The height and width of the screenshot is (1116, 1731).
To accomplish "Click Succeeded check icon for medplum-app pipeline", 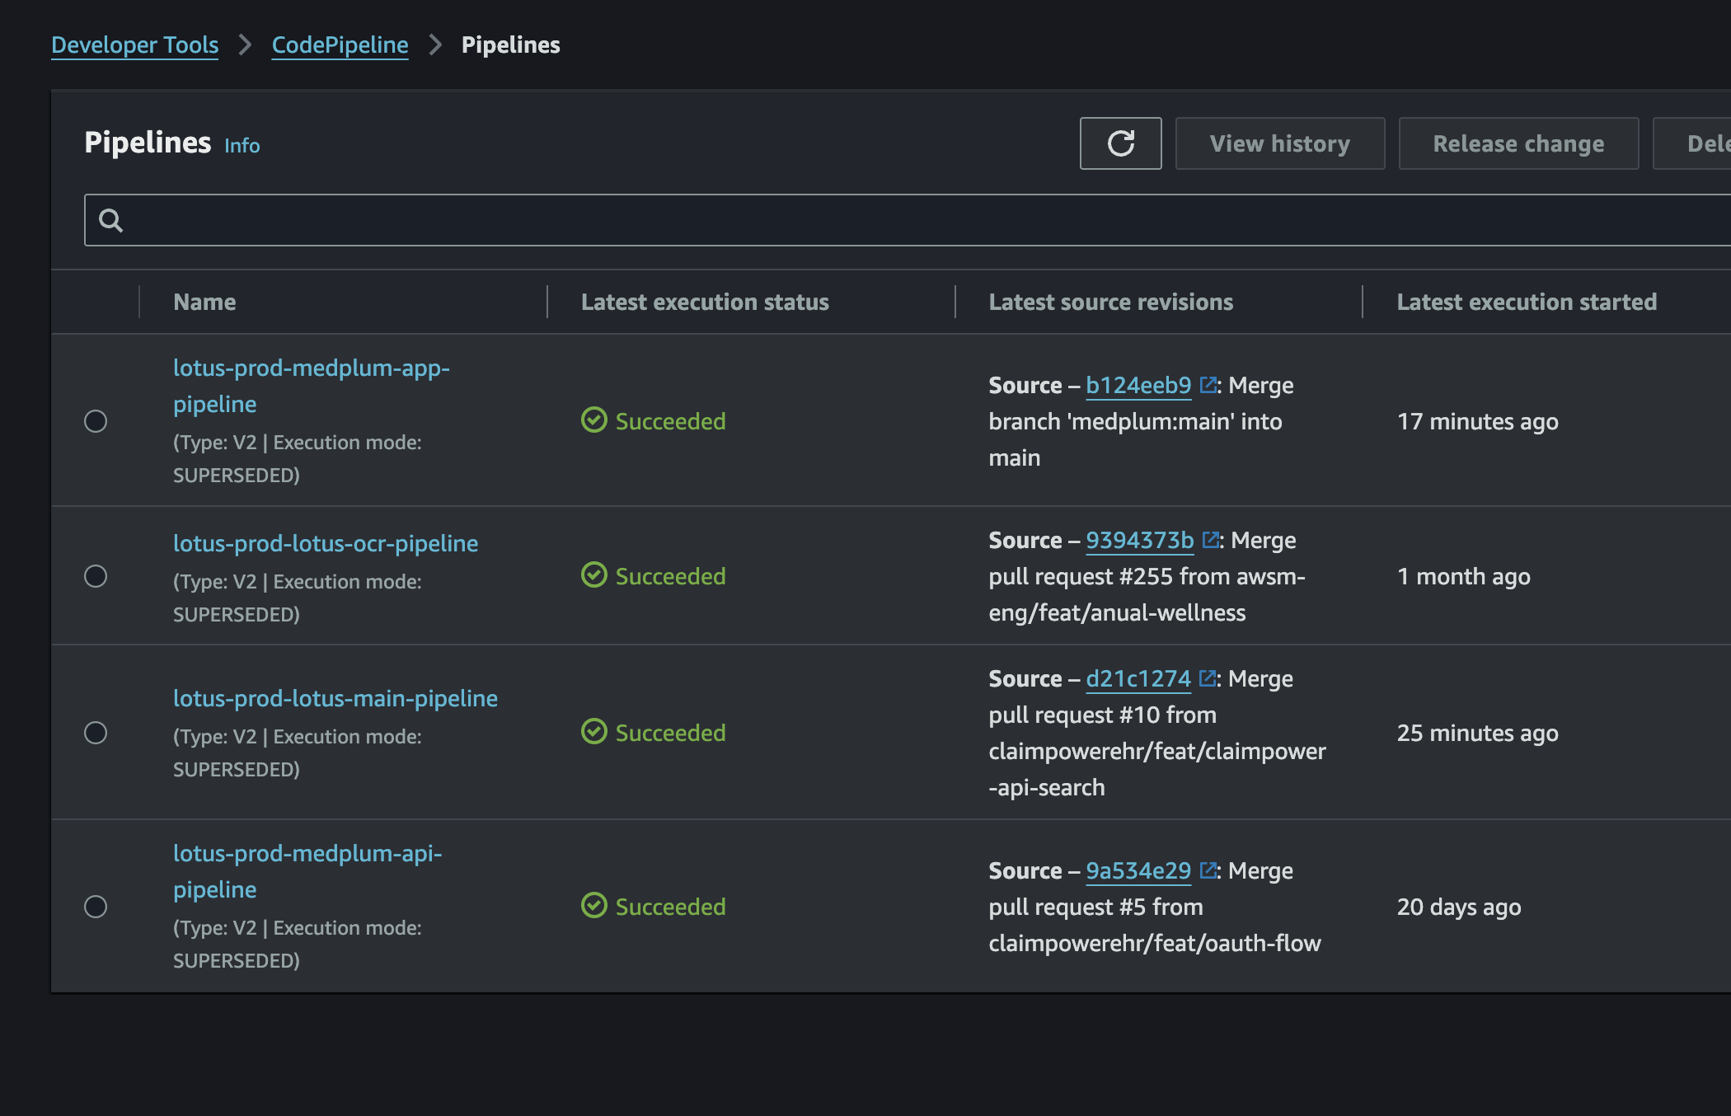I will click(x=593, y=420).
